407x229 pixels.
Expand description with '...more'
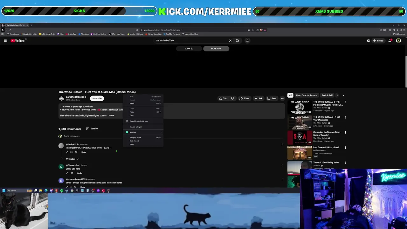point(111,115)
